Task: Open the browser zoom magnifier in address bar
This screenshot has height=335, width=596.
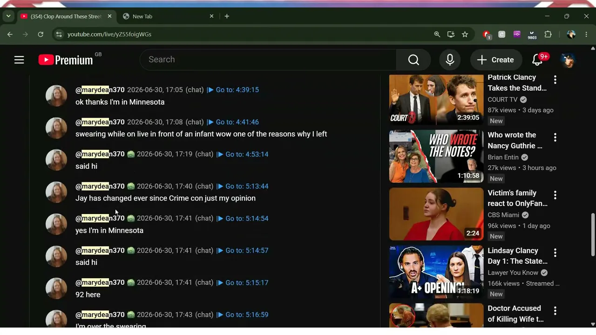Action: (x=437, y=34)
